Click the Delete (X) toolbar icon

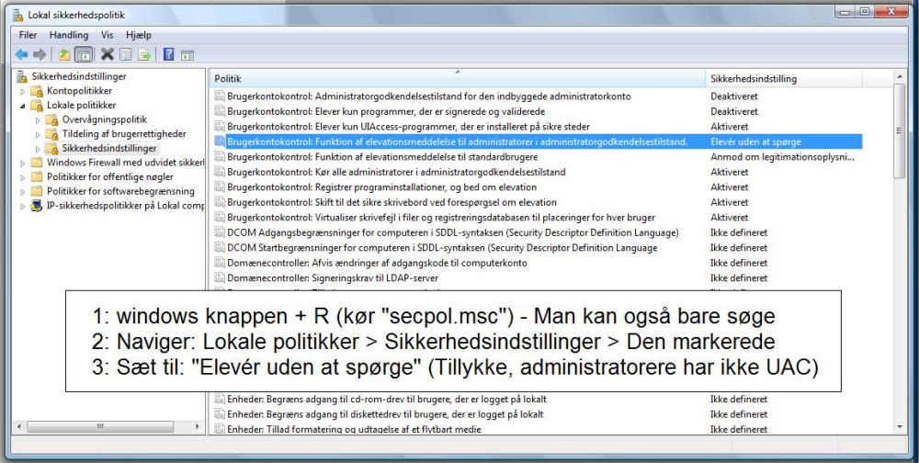pyautogui.click(x=107, y=54)
